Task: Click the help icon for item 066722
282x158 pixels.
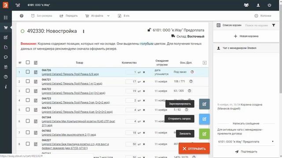Action: (189, 91)
